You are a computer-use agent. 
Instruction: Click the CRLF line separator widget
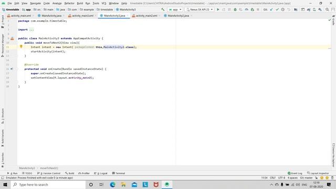pyautogui.click(x=272, y=178)
